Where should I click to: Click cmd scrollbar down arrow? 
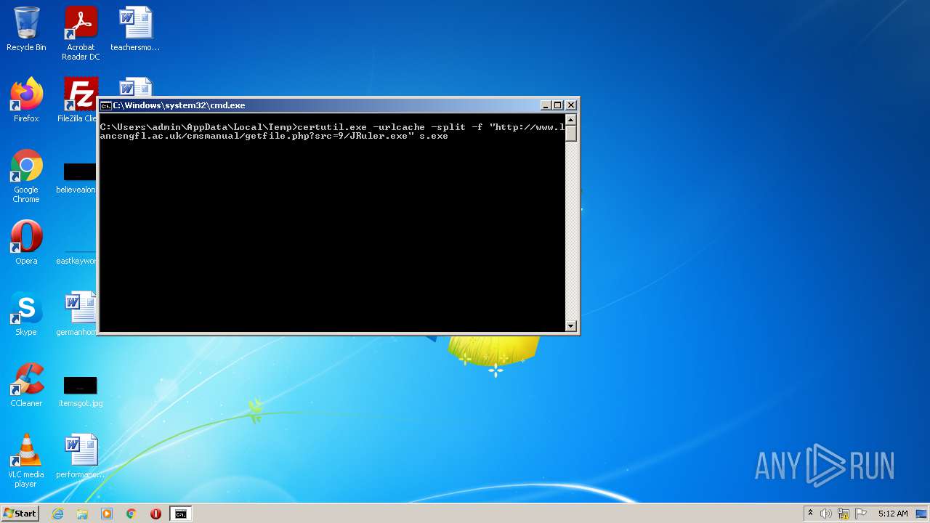coord(571,325)
